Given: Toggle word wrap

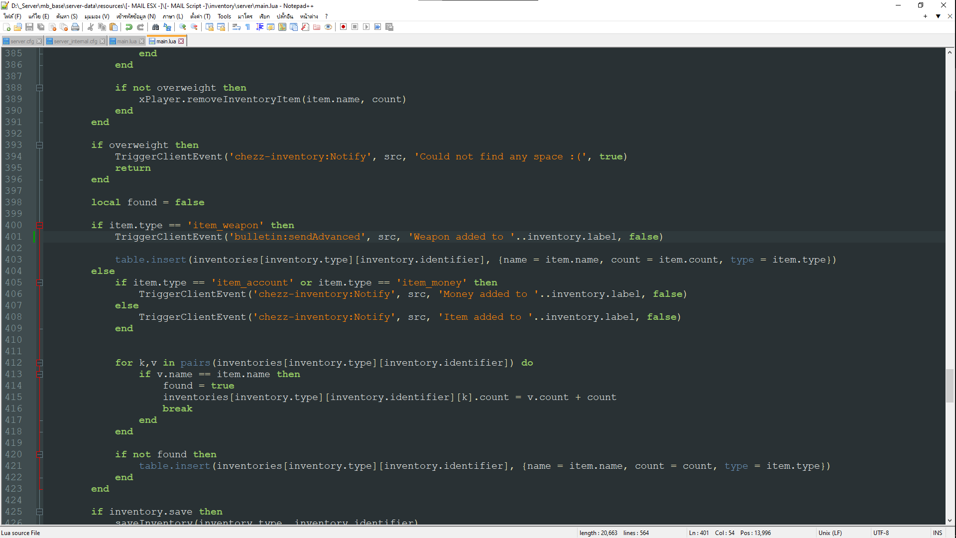Looking at the screenshot, I should (x=236, y=27).
